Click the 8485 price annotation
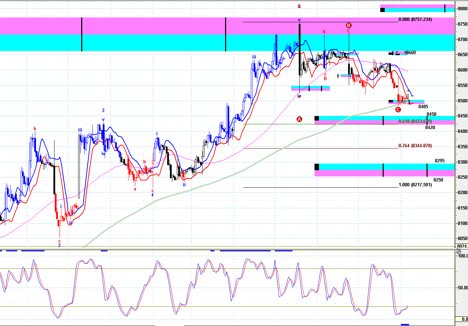The width and height of the screenshot is (468, 326). (x=423, y=107)
